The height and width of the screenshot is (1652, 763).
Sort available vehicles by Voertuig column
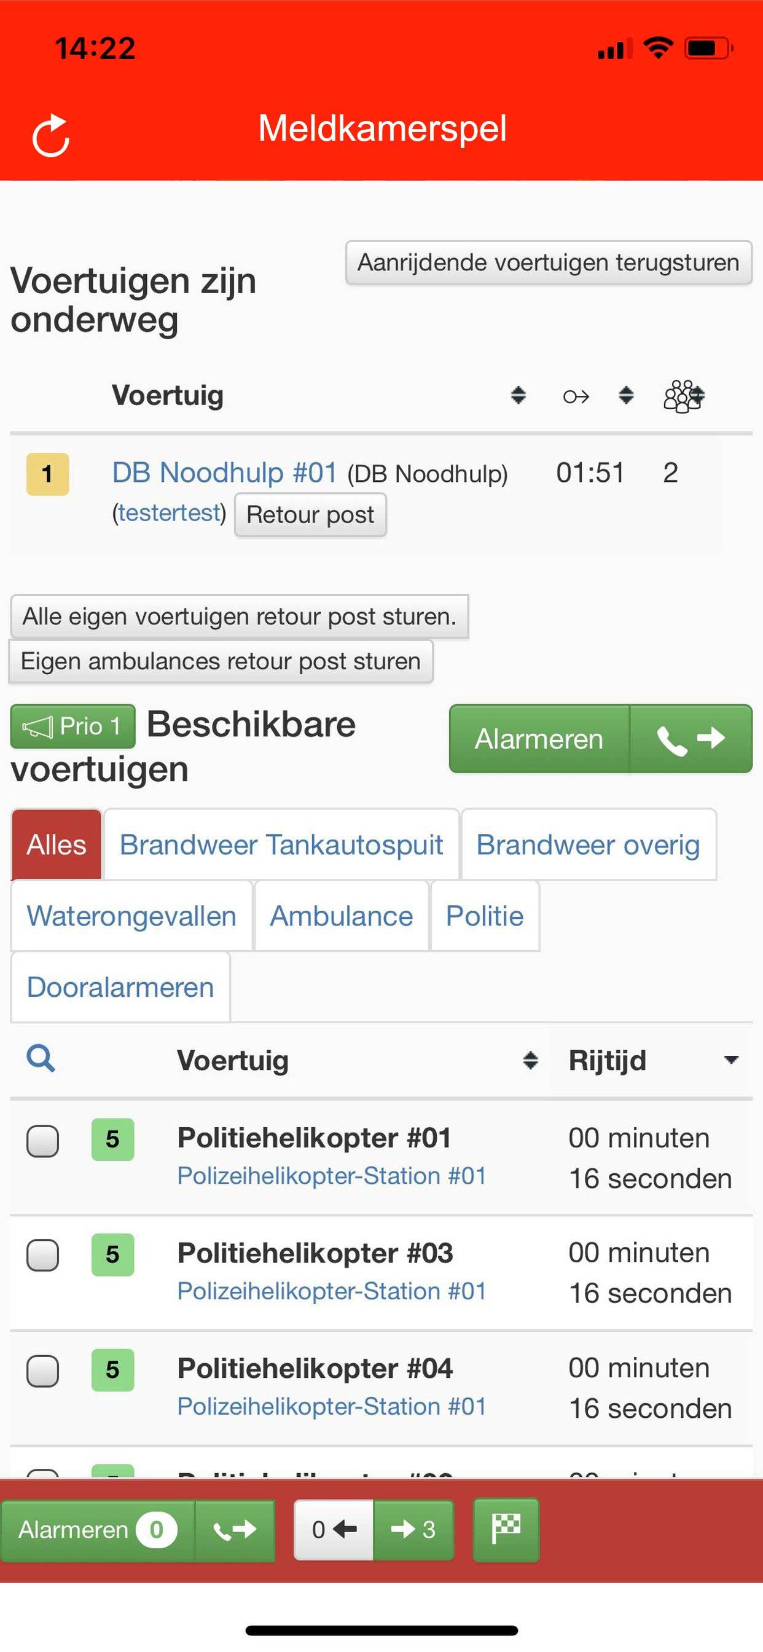pyautogui.click(x=530, y=1060)
